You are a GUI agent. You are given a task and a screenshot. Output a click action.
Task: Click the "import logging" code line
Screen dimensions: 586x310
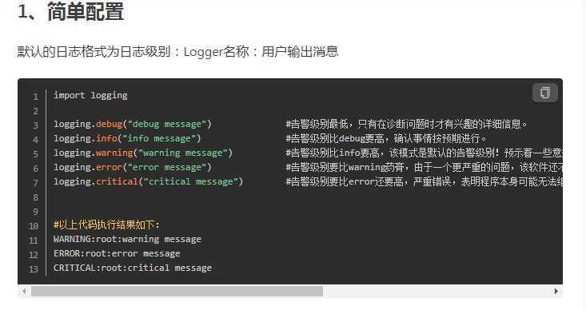tap(90, 96)
